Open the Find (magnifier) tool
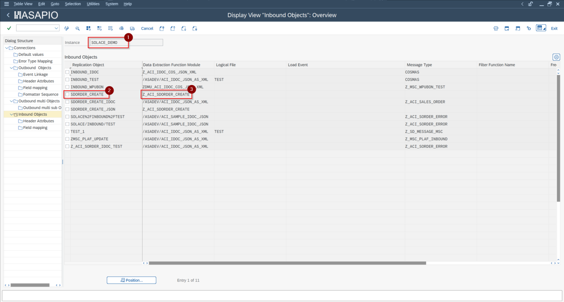Image resolution: width=564 pixels, height=302 pixels. (77, 28)
